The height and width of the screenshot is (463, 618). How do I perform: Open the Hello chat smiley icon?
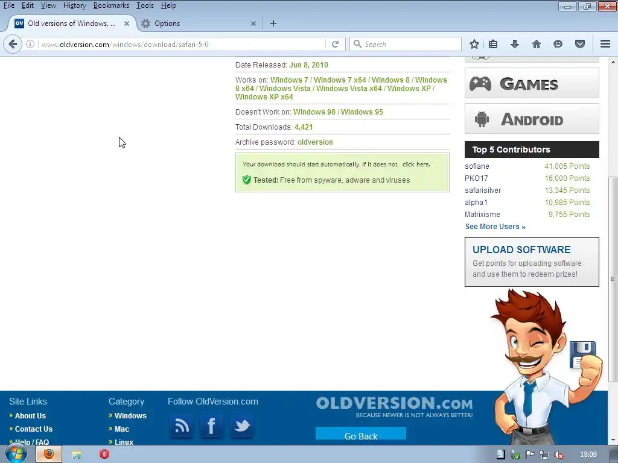pyautogui.click(x=558, y=44)
